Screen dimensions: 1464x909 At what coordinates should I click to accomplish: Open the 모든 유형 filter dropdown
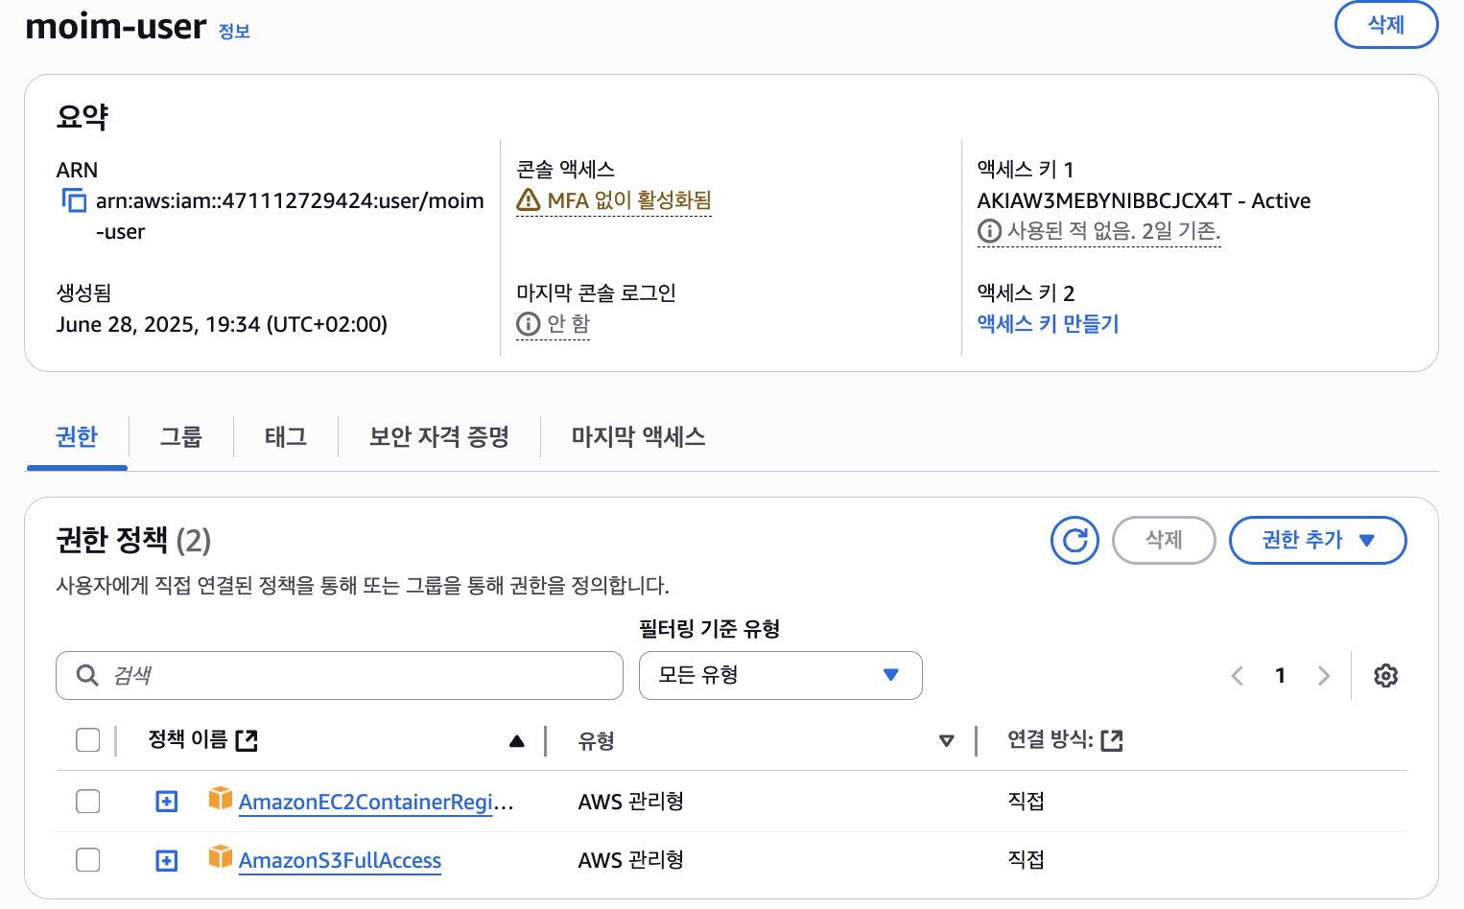tap(781, 675)
